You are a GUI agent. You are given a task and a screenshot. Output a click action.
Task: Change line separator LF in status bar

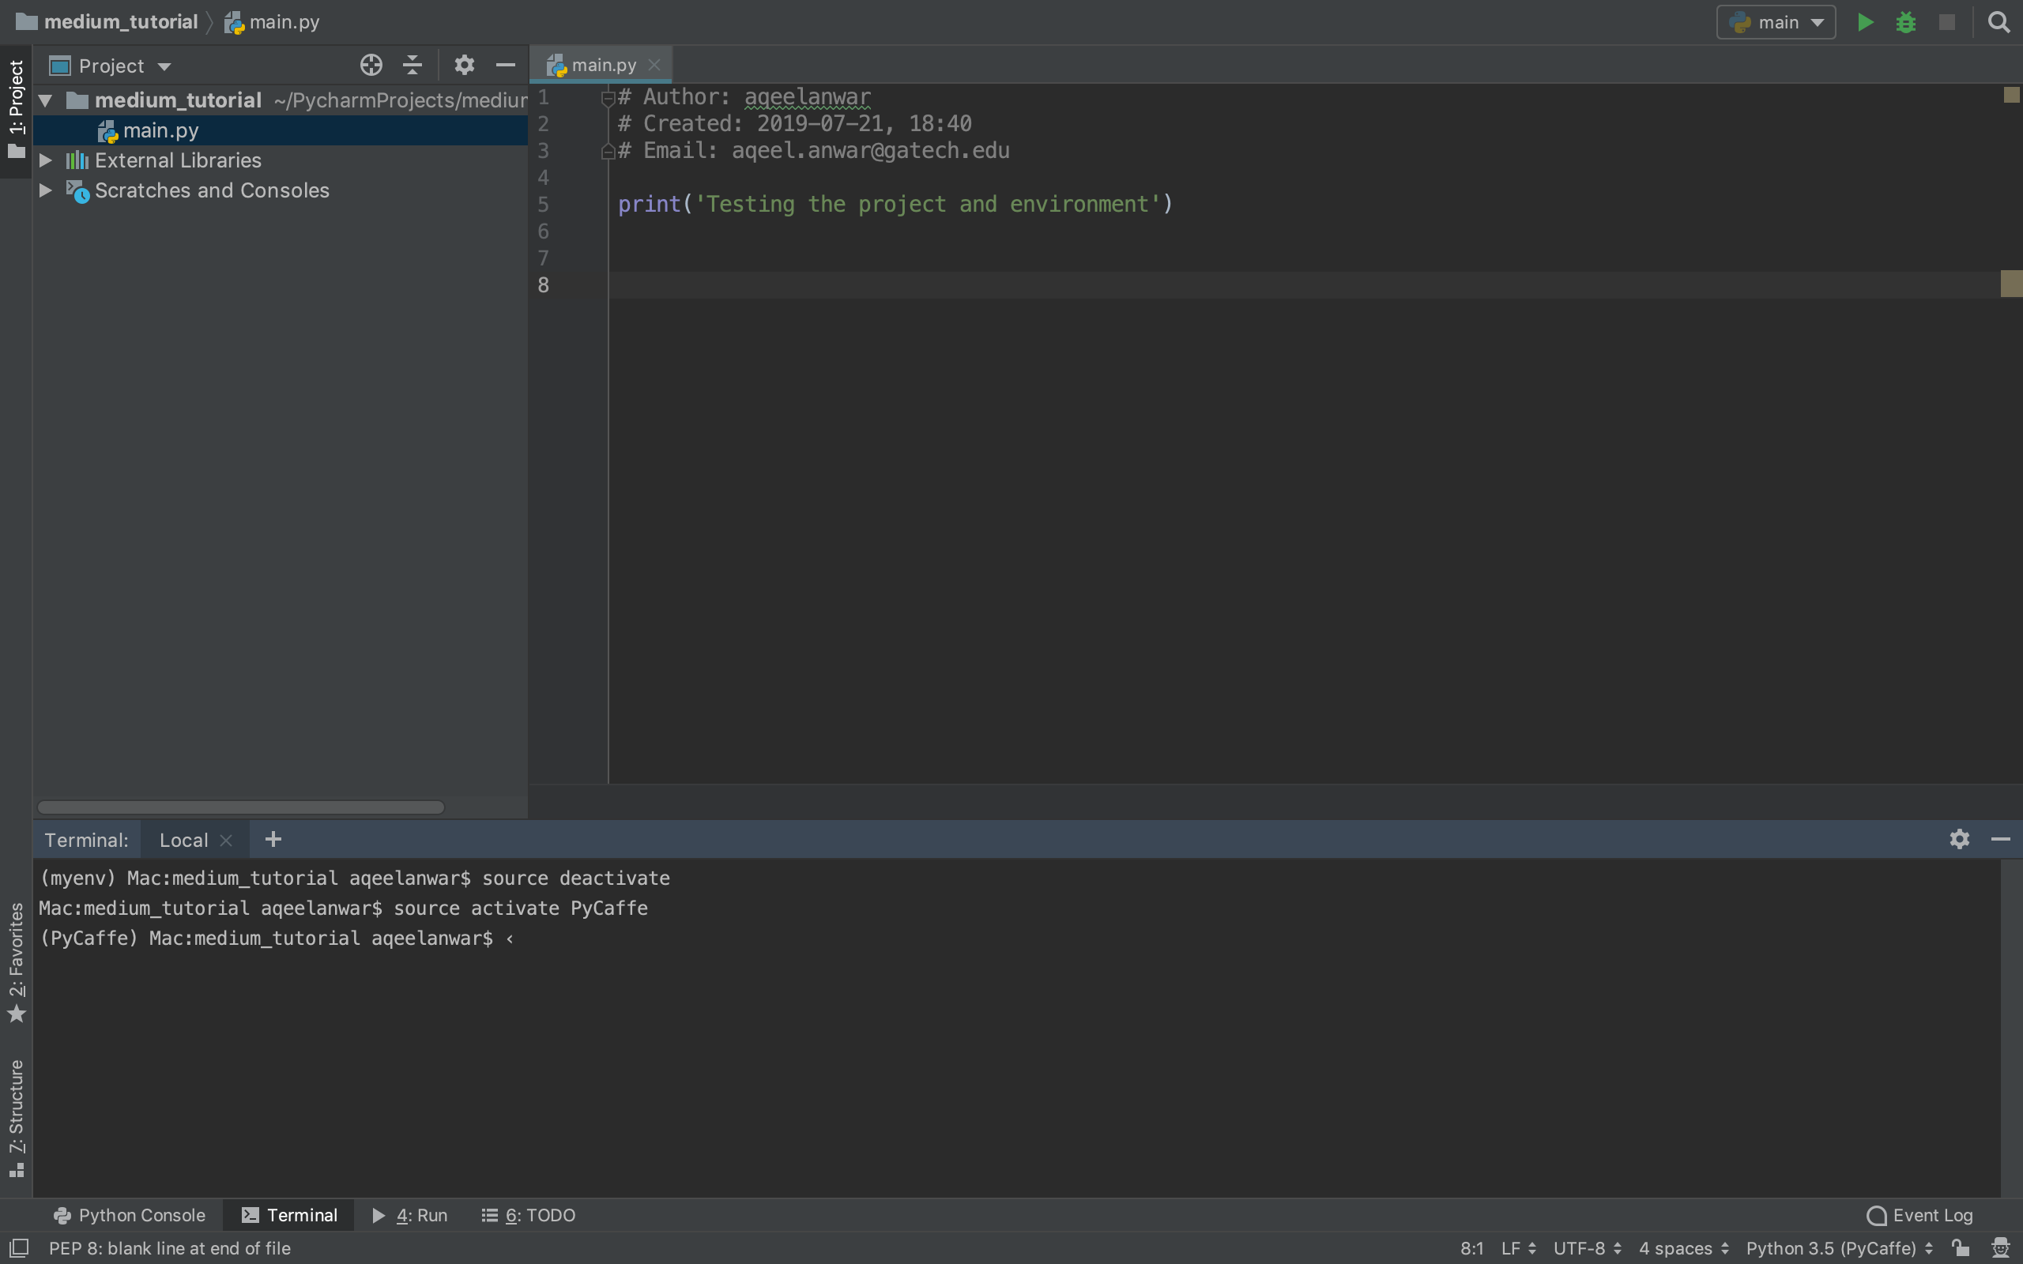point(1518,1247)
